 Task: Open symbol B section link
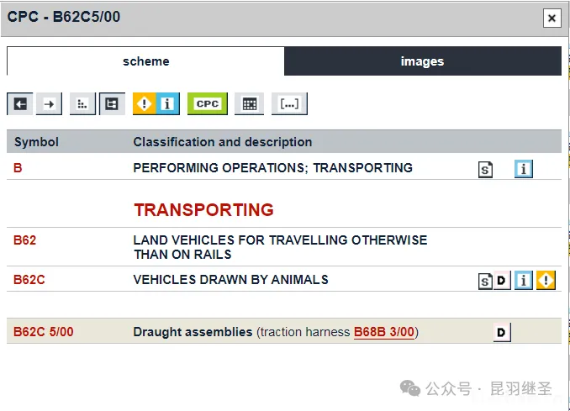click(x=18, y=168)
